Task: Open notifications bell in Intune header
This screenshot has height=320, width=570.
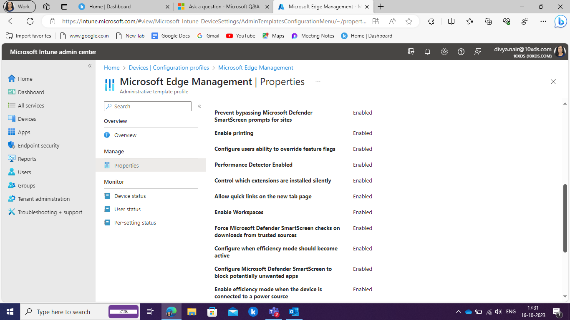Action: 428,52
